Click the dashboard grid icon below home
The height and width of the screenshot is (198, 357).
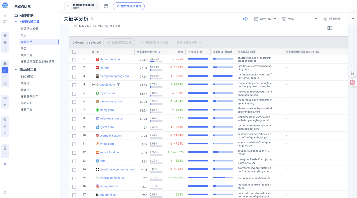pos(5,21)
